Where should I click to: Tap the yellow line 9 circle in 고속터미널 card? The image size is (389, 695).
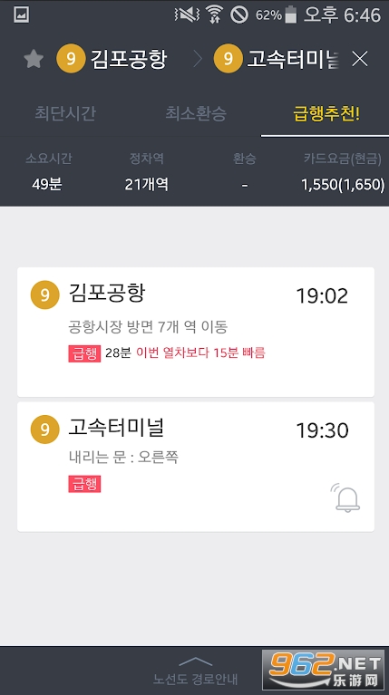click(x=44, y=430)
